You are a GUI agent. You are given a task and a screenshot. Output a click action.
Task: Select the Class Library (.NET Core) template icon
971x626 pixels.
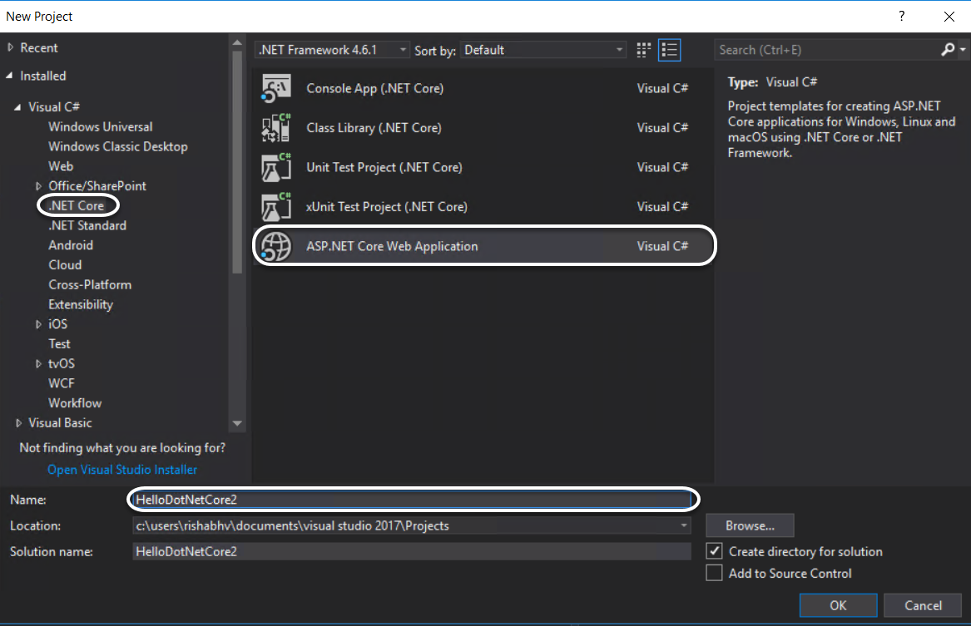[275, 128]
